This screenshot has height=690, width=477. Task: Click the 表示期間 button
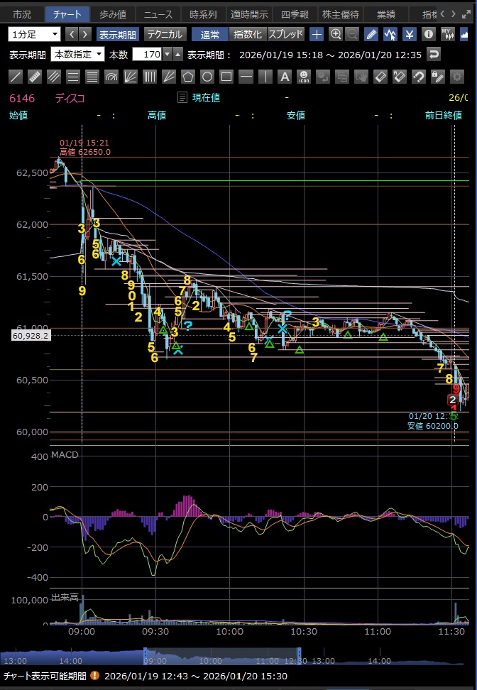tap(118, 34)
